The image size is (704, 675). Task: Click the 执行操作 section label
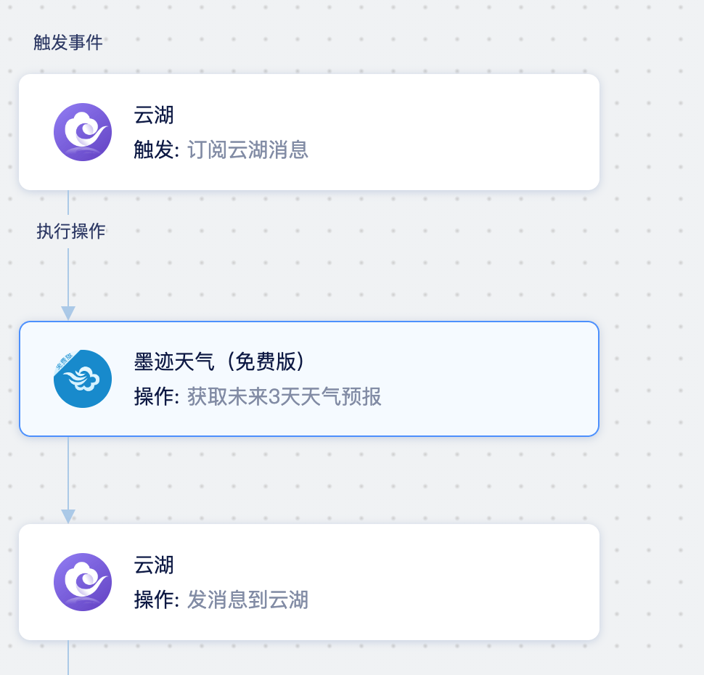(71, 232)
